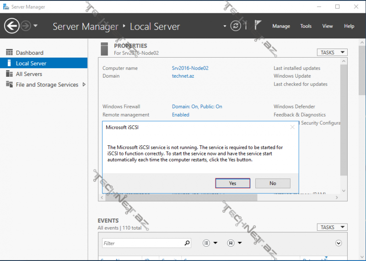366x261 pixels.
Task: Open the Manage menu
Action: (281, 26)
